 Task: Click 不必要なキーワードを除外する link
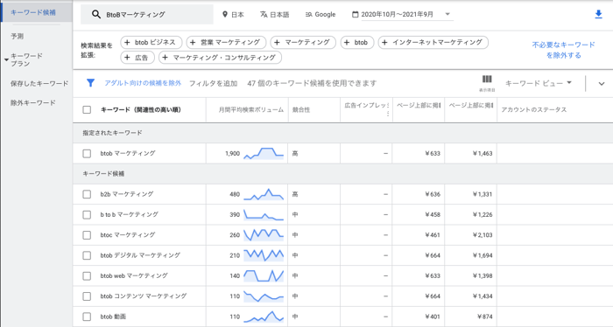[x=563, y=50]
